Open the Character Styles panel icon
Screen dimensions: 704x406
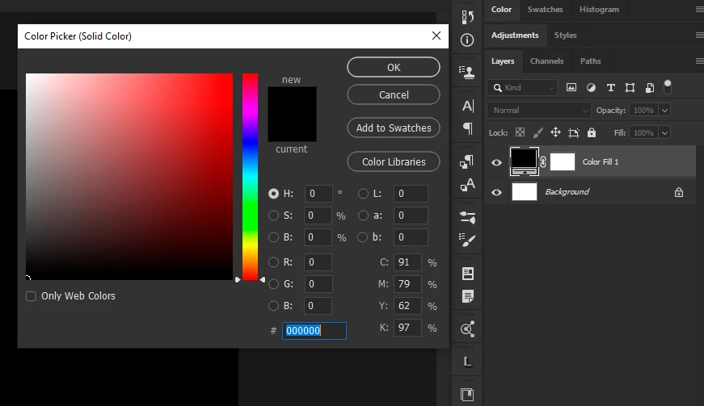click(x=467, y=184)
